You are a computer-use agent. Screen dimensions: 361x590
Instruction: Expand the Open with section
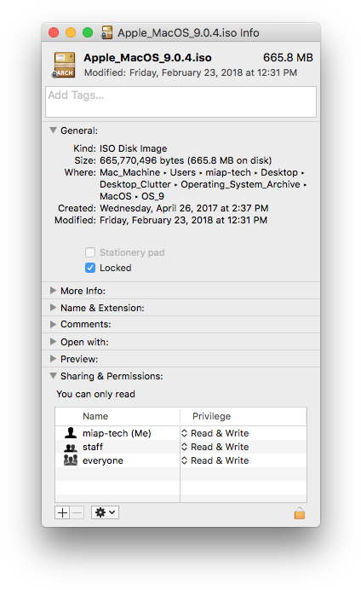[x=54, y=342]
